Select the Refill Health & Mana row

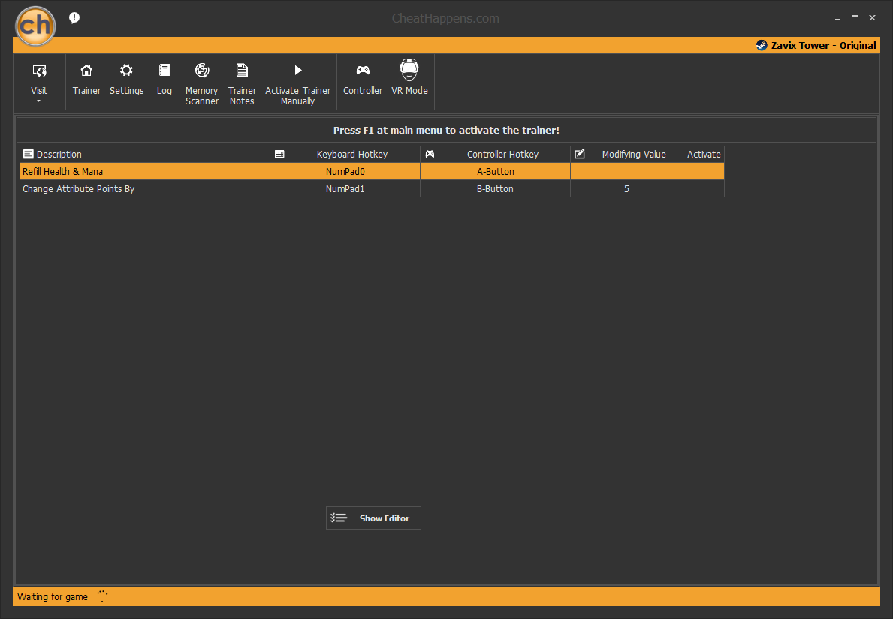[x=372, y=171]
